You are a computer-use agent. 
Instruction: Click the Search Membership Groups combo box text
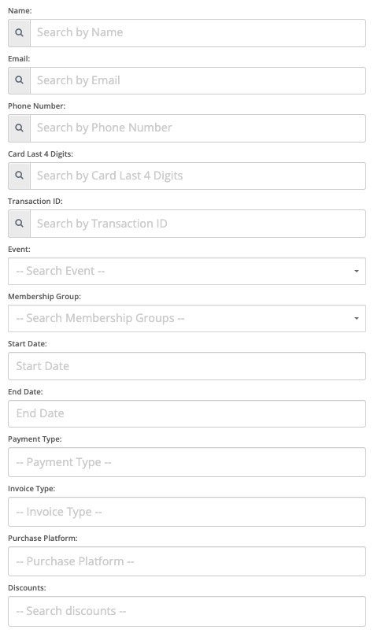[100, 319]
